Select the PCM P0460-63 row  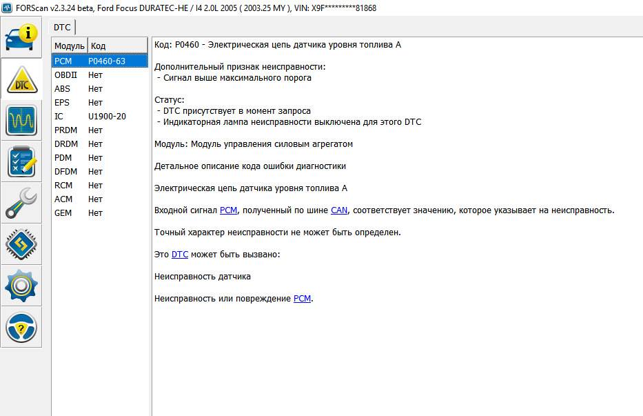pyautogui.click(x=100, y=61)
